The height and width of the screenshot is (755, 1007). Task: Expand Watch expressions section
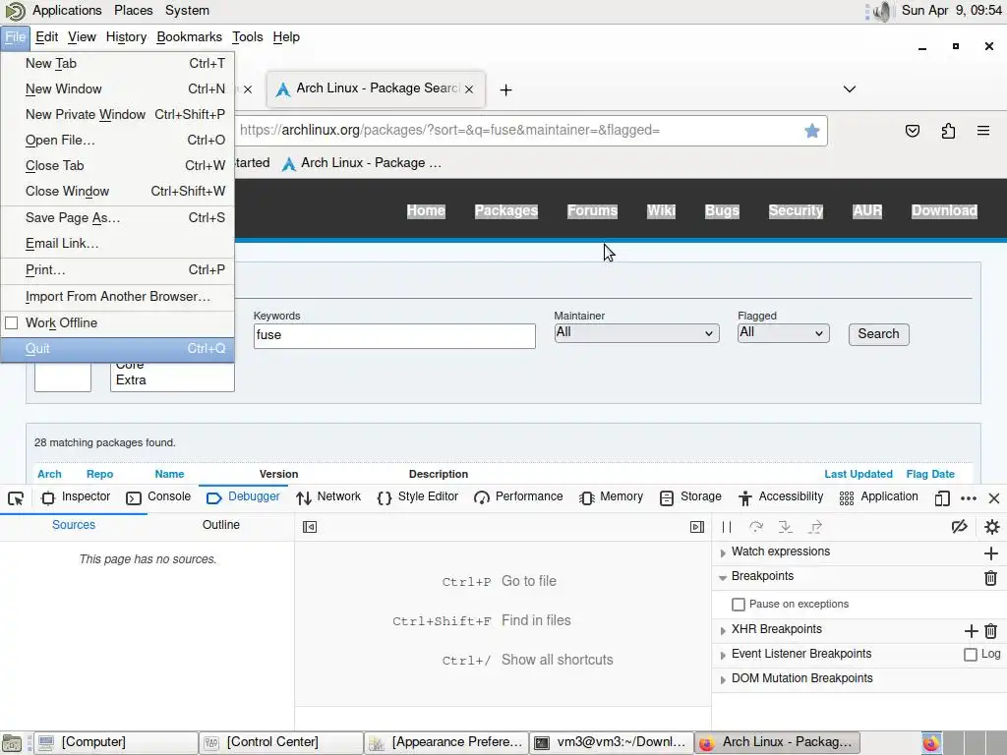click(x=723, y=552)
